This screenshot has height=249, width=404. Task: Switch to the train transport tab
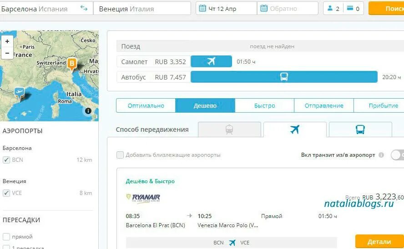[x=229, y=129]
